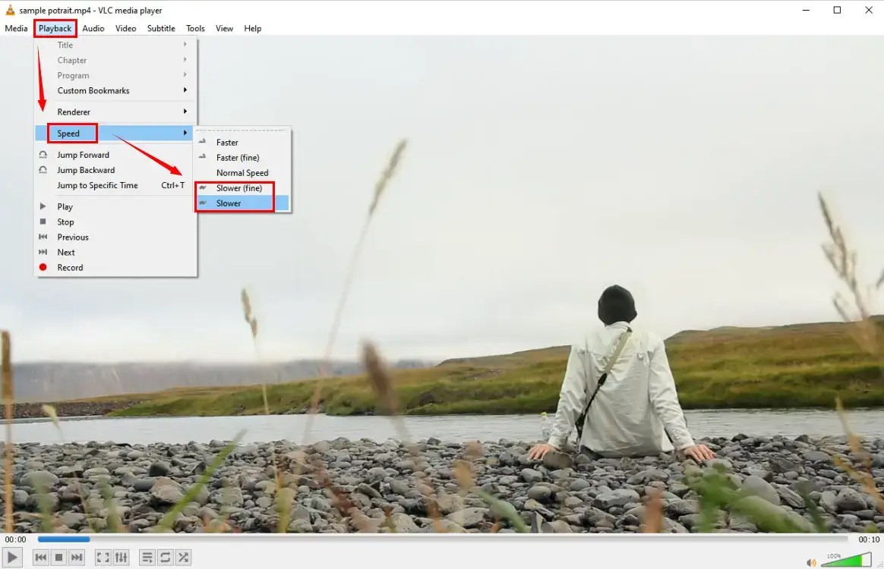Image resolution: width=884 pixels, height=569 pixels.
Task: Skip to the next media item
Action: coord(77,557)
